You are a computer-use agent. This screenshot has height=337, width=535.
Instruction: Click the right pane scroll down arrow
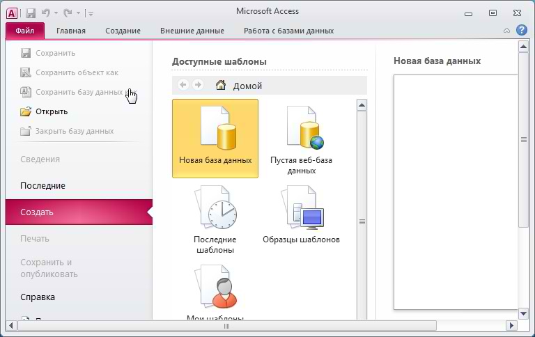point(523,313)
